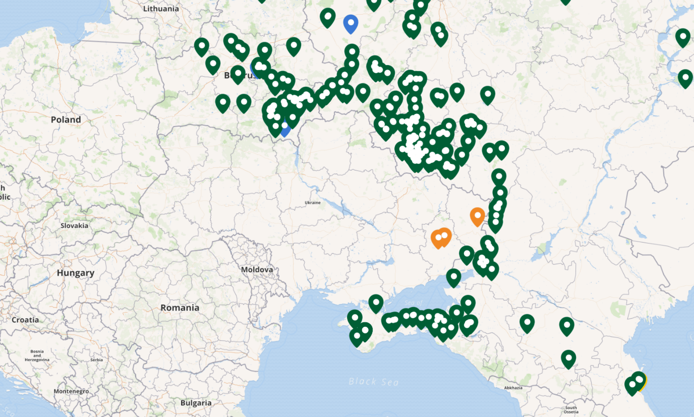This screenshot has width=694, height=417.
Task: Click the Croatia label
Action: [25, 320]
